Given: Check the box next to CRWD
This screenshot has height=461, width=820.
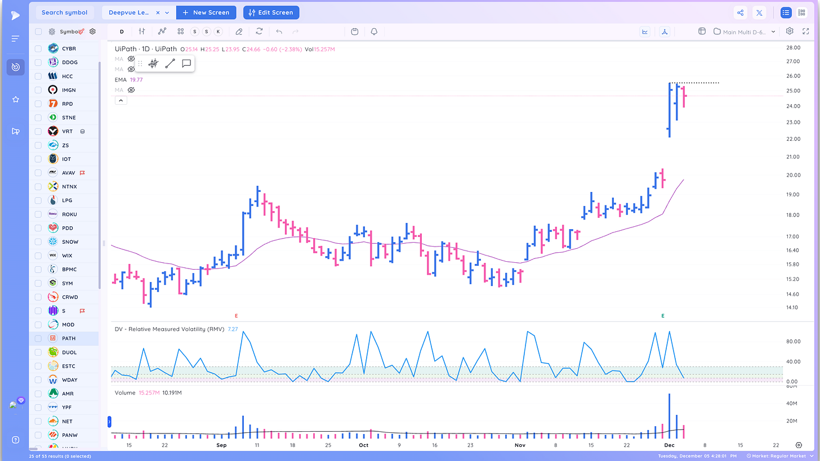Looking at the screenshot, I should click(x=38, y=297).
